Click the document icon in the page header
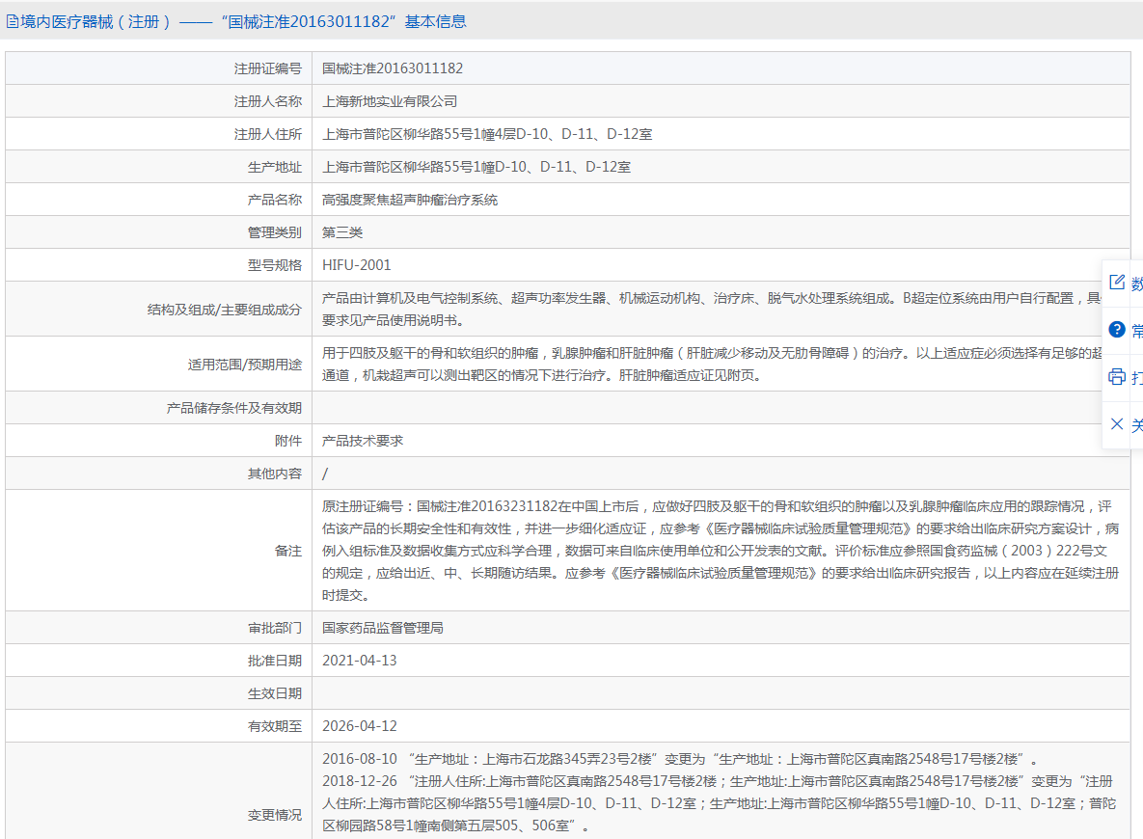1143x839 pixels. point(13,22)
